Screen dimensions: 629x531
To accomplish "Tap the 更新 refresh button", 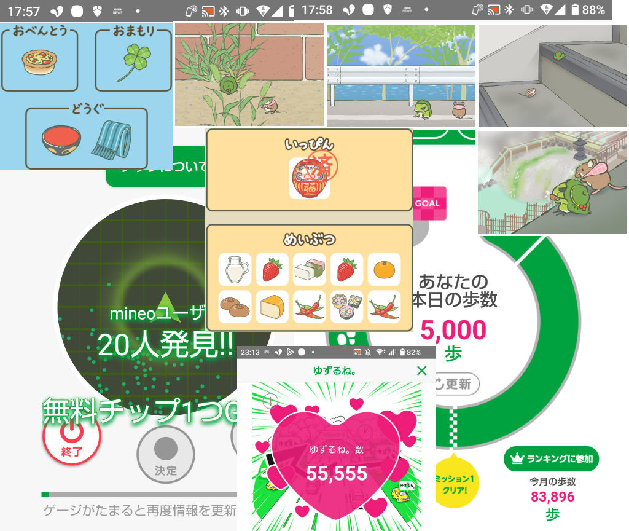I will click(x=457, y=384).
